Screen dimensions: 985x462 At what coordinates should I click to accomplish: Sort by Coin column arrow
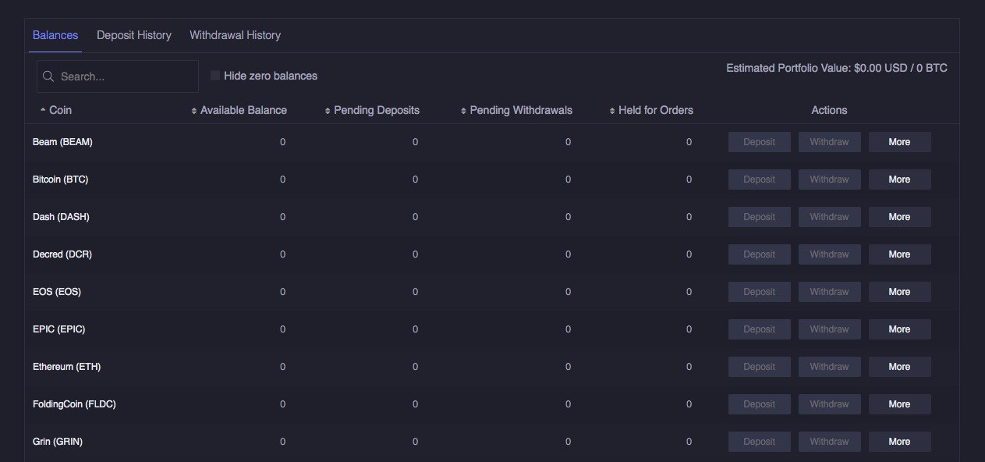(x=43, y=110)
